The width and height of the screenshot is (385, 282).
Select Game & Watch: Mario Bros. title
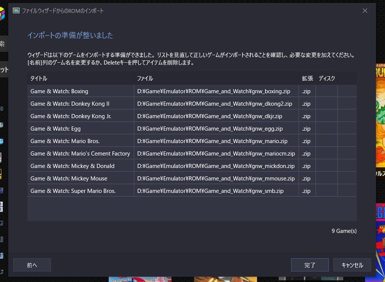click(x=65, y=141)
